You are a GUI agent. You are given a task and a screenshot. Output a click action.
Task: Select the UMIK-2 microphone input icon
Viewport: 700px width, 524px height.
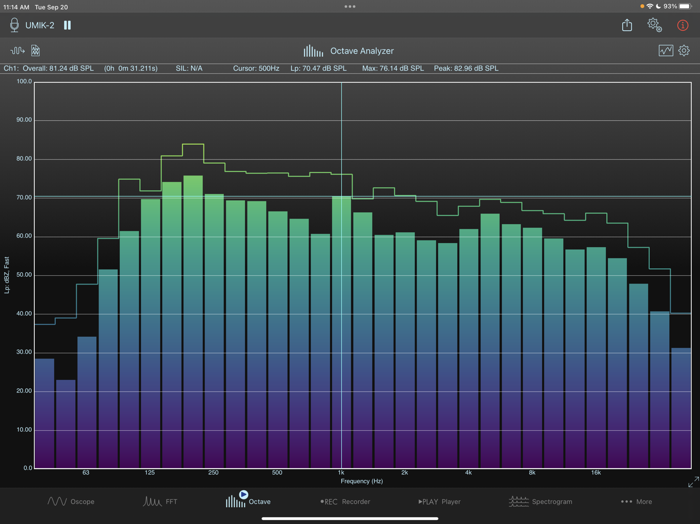[14, 25]
